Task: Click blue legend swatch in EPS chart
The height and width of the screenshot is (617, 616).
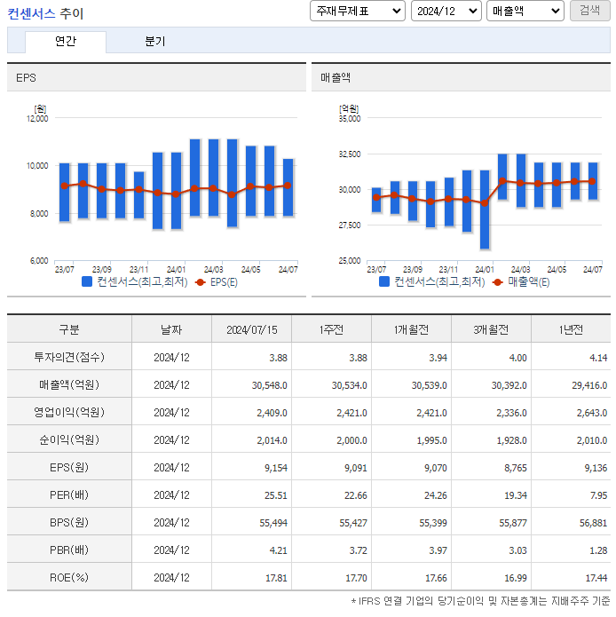Action: coord(87,281)
